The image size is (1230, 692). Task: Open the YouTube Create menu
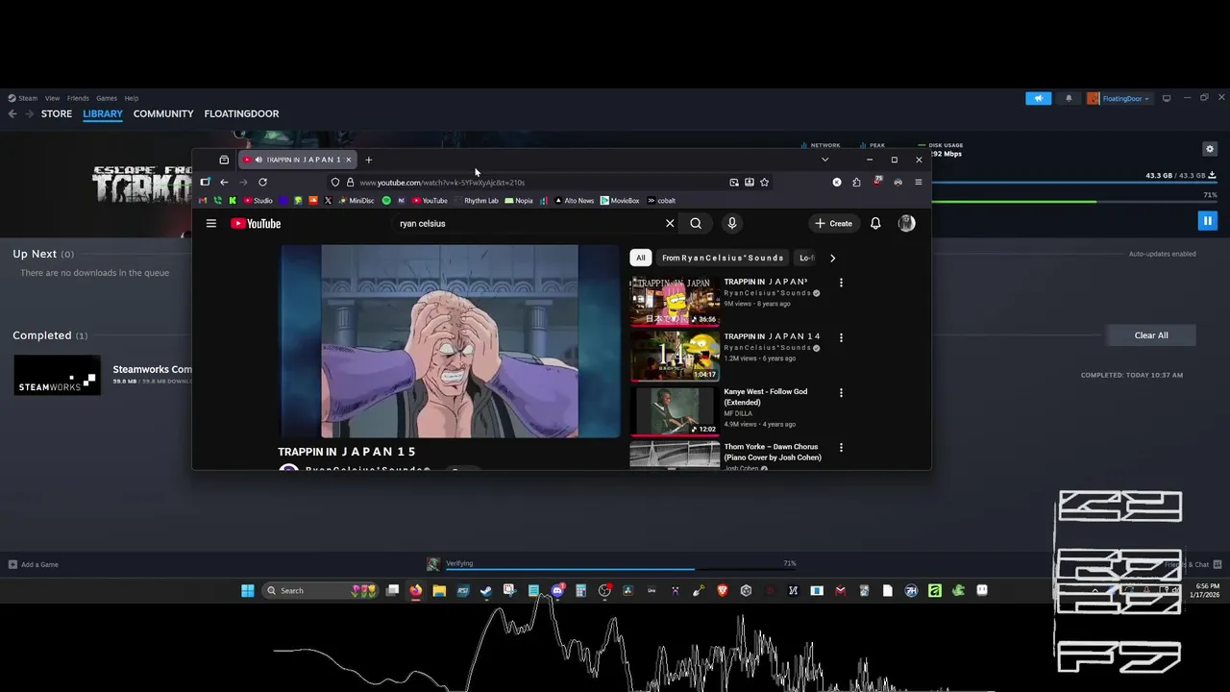833,223
